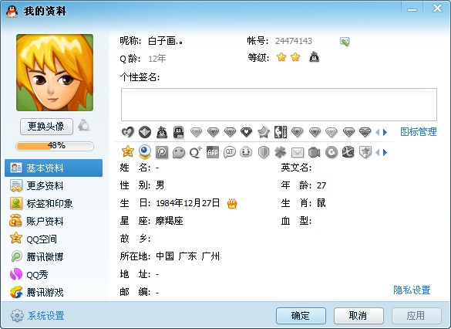Click the gray smiley face icon

tap(246, 152)
